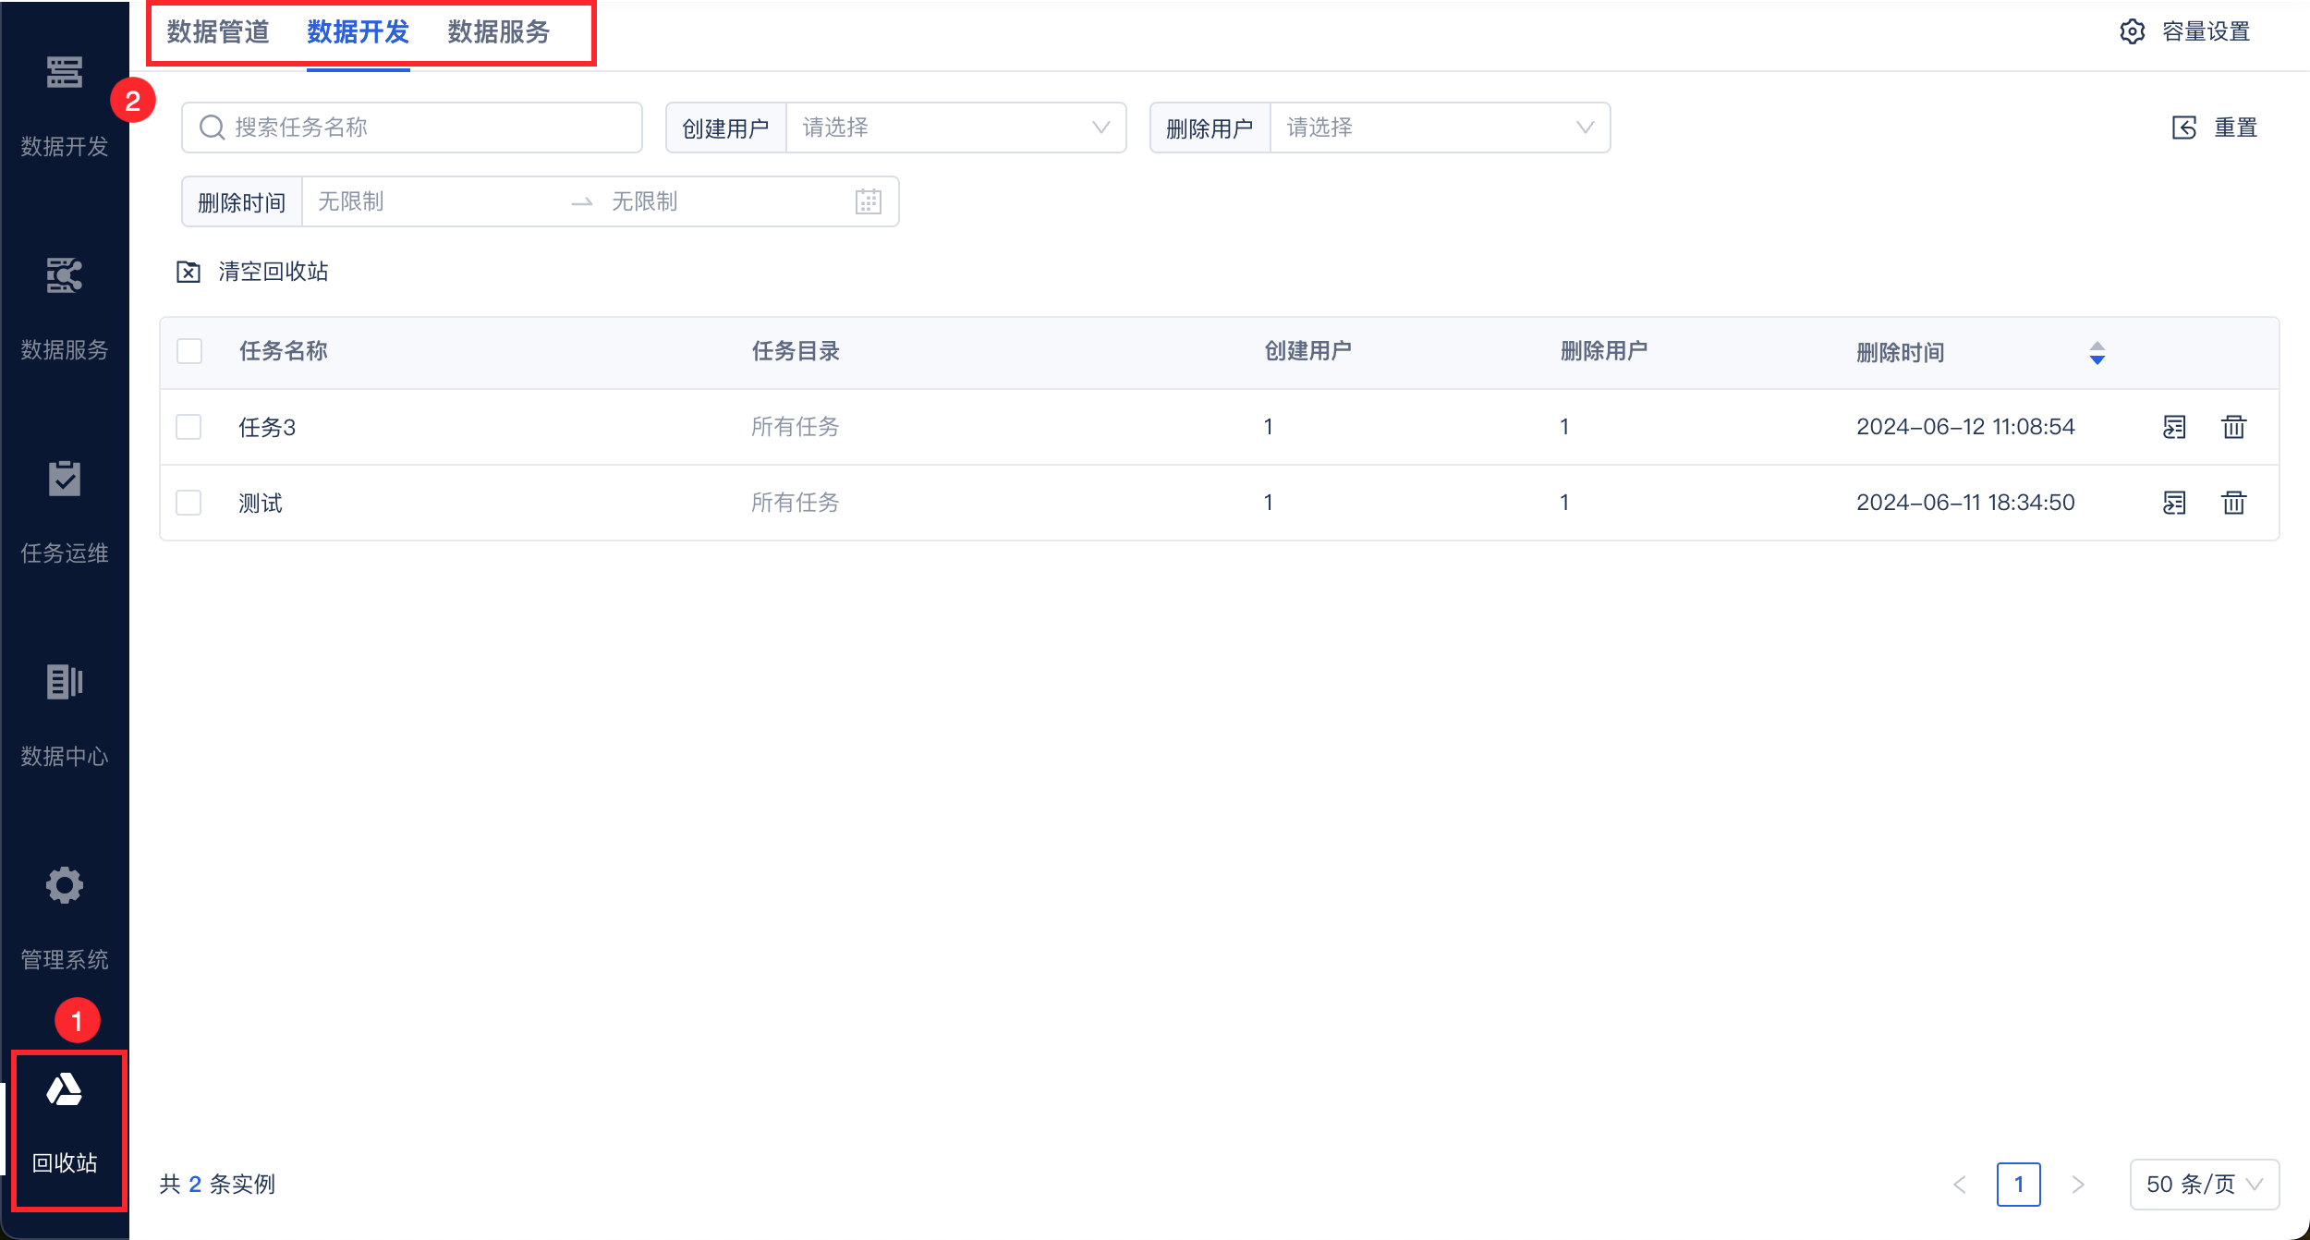Screen dimensions: 2310x1240
Task: Restore 任务3 using the restore icon
Action: point(2174,427)
